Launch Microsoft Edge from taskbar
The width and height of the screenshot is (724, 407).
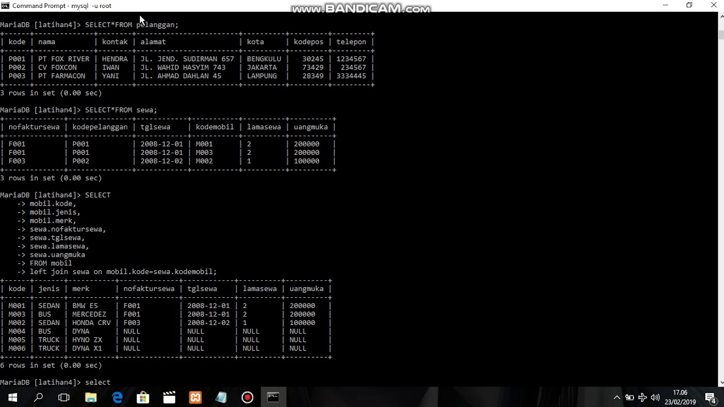(x=117, y=397)
